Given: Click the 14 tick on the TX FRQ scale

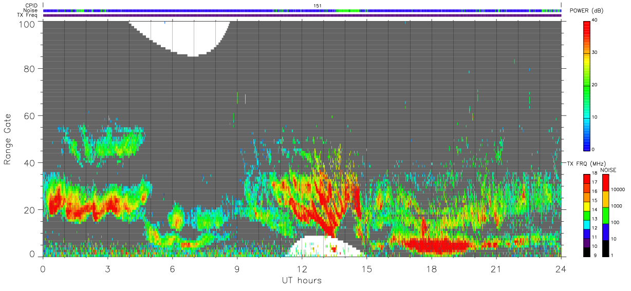Looking at the screenshot, I should tap(595, 210).
